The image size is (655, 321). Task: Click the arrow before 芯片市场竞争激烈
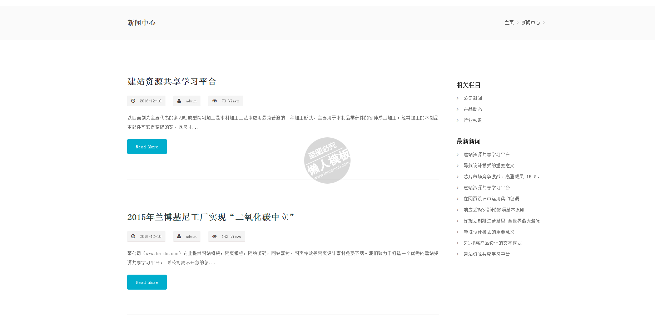(457, 177)
